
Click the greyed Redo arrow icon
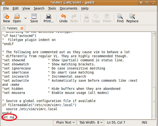click(x=74, y=16)
